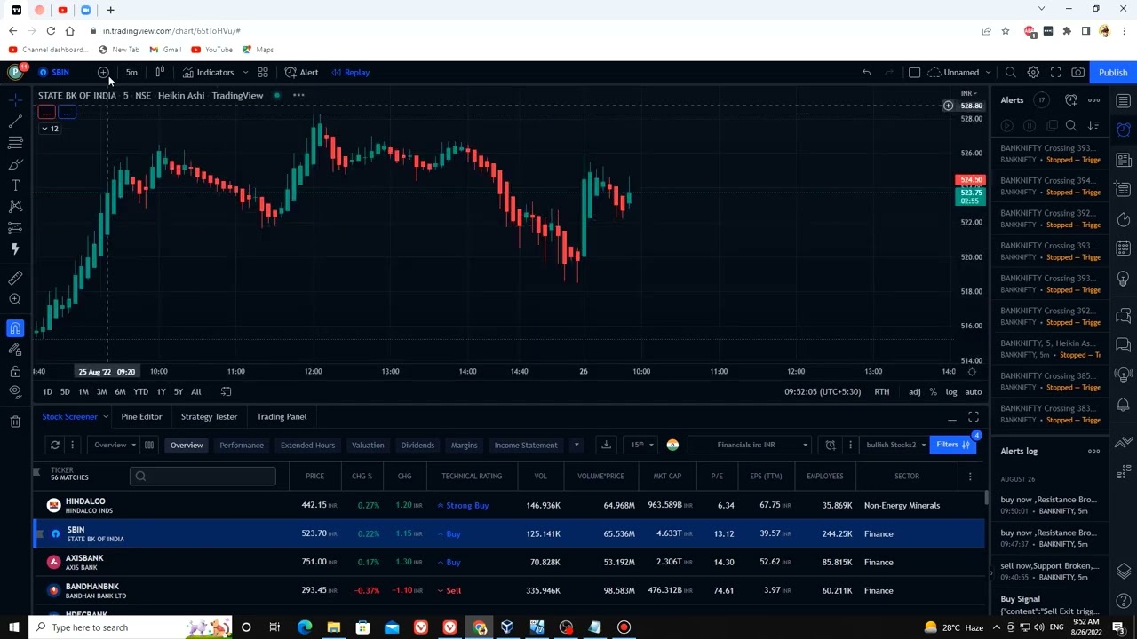
Task: Open the RTH session selector
Action: pos(881,391)
